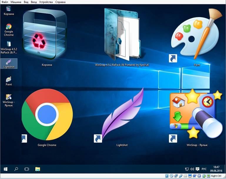Image resolution: width=226 pixels, height=179 pixels.
Task: Open the Ввод menu
Action: pos(34,2)
